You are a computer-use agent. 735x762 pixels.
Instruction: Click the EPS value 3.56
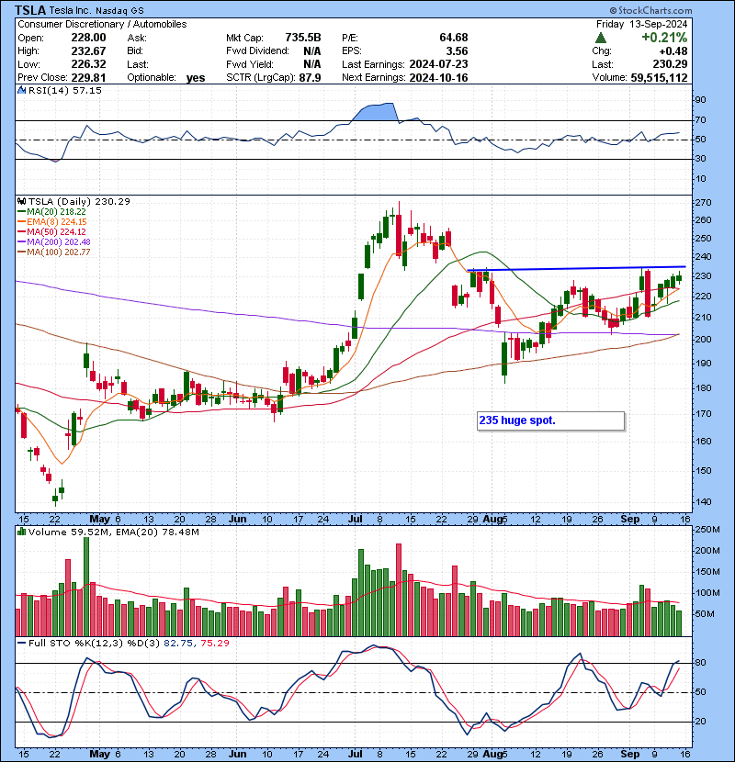[x=458, y=51]
